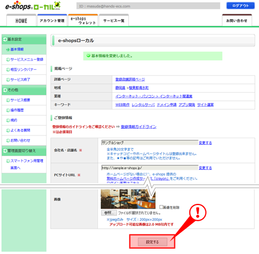259x254 pixels.
Task: Open 操作履歴 in the sidebar
Action: click(x=17, y=110)
